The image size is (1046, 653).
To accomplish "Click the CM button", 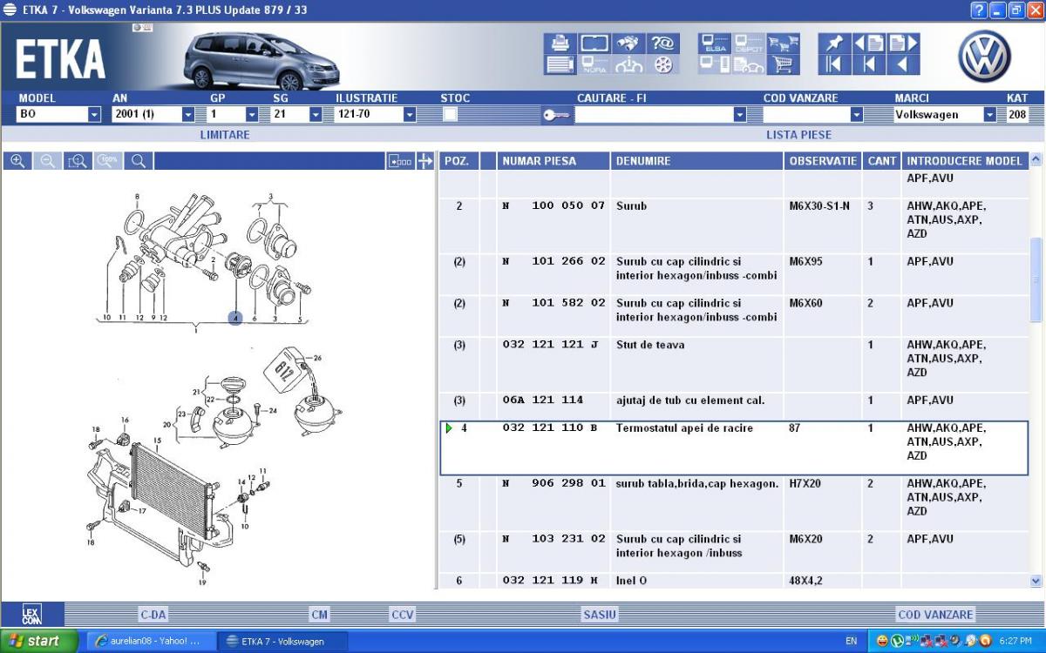I will (320, 615).
